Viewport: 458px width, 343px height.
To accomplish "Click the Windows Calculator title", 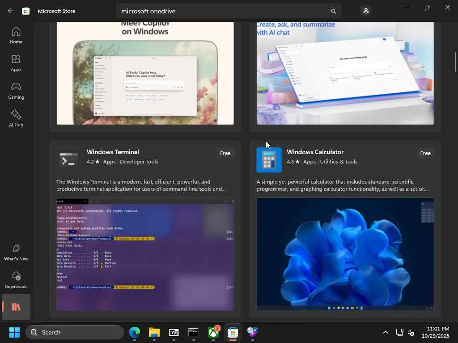I will pos(315,152).
